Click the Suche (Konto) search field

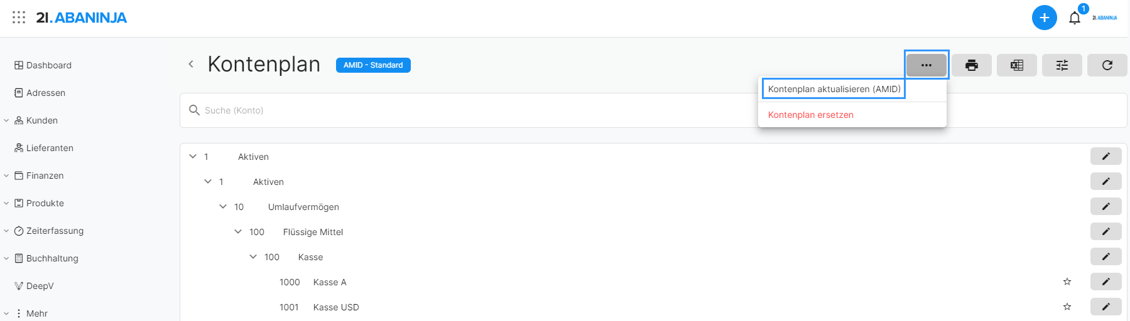coord(440,110)
